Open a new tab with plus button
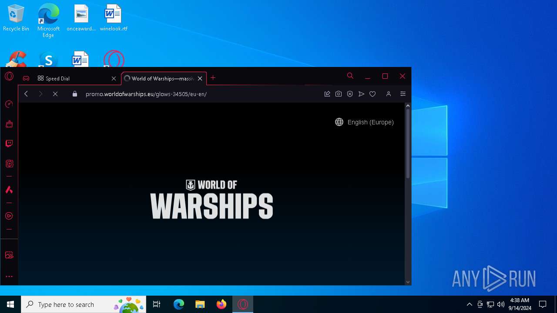Screen dimensions: 557x313 (x=213, y=78)
